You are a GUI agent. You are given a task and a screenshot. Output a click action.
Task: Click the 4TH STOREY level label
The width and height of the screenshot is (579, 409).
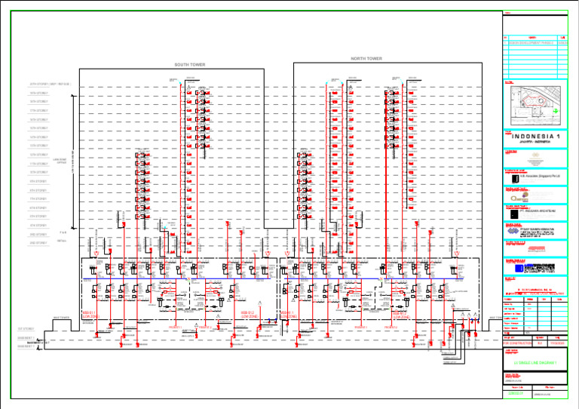38,225
